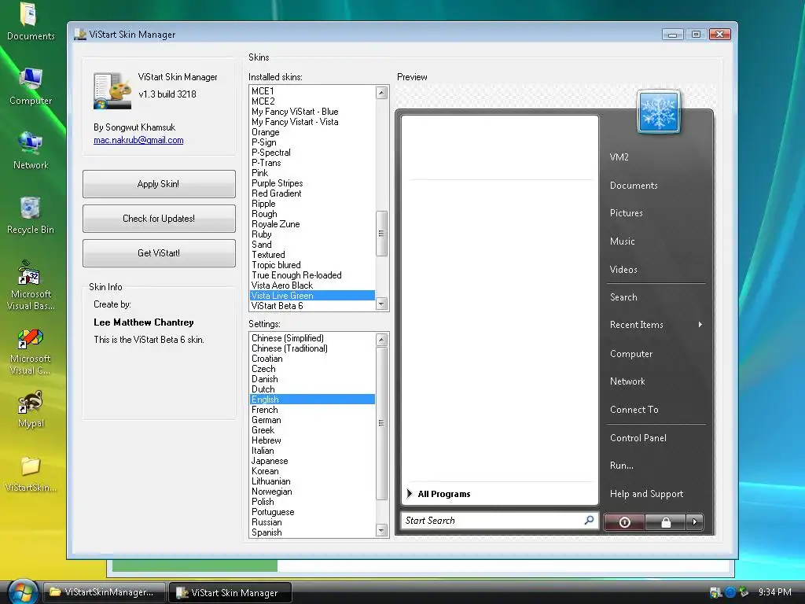This screenshot has height=604, width=805.
Task: Select the ViStart Beta 6 skin
Action: pos(312,306)
